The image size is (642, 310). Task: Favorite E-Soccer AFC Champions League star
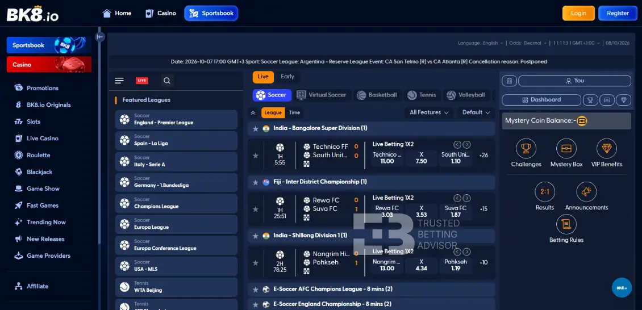point(256,290)
